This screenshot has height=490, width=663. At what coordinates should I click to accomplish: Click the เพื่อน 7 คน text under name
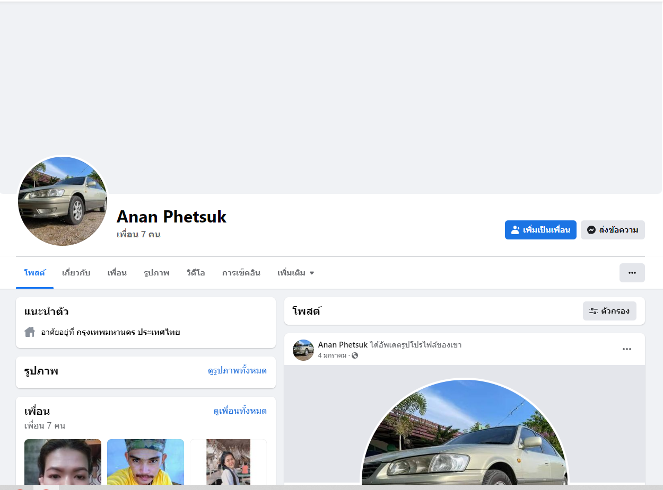pyautogui.click(x=138, y=234)
